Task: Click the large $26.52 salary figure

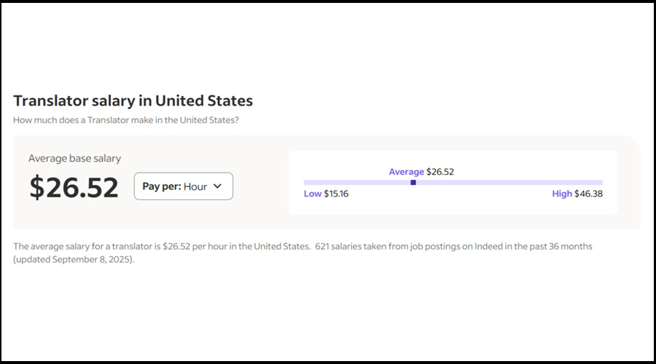Action: 74,188
